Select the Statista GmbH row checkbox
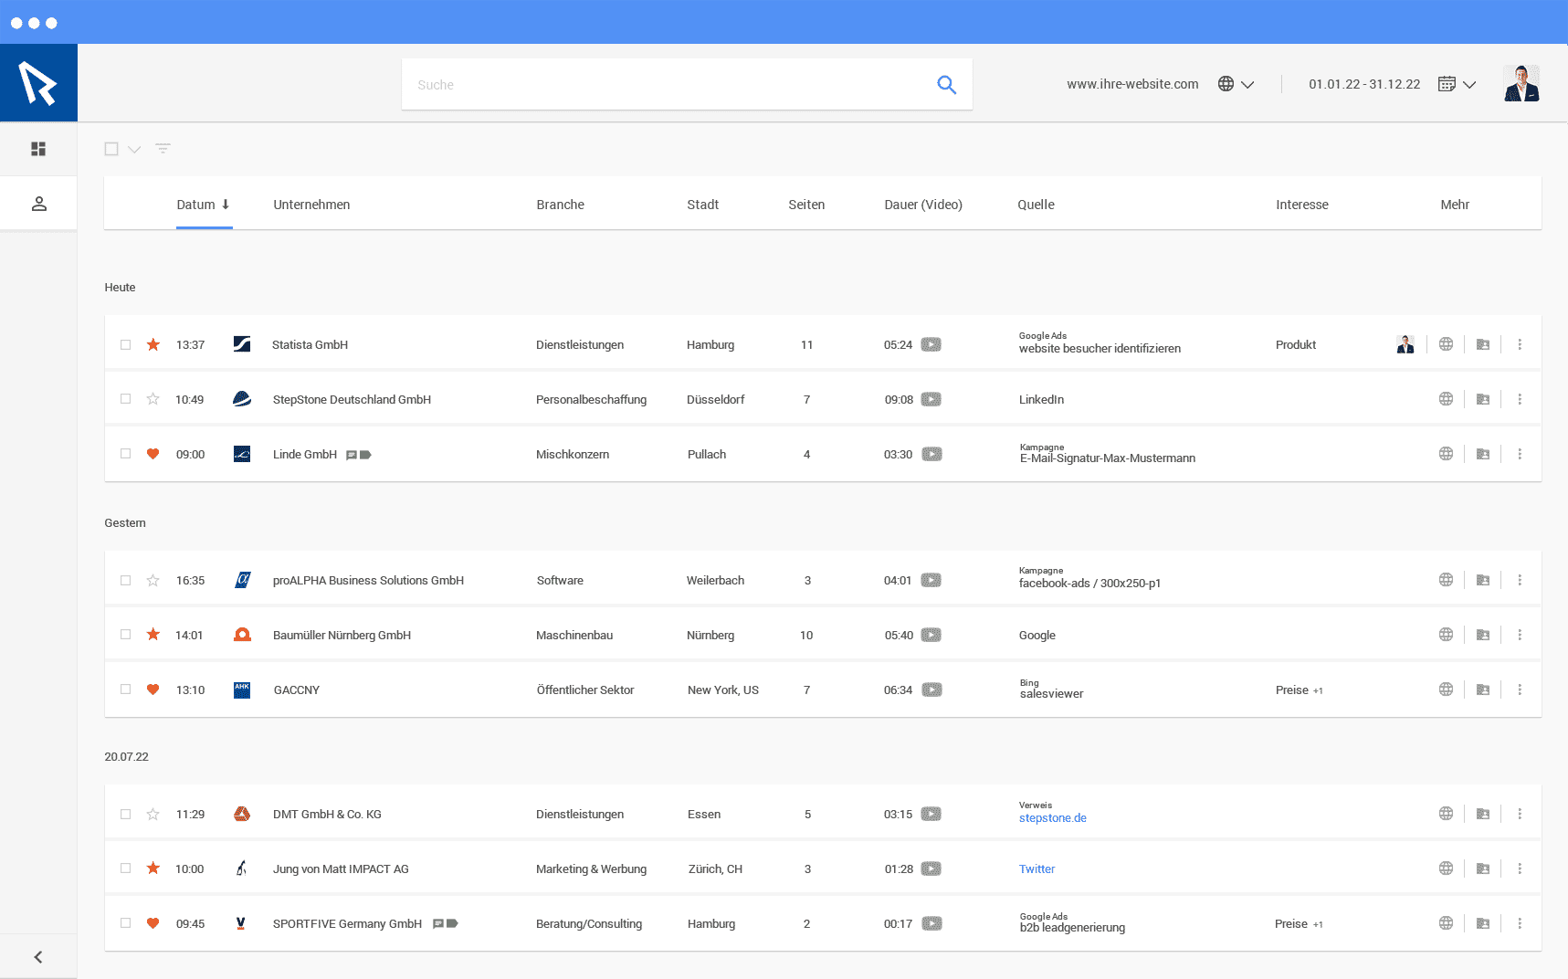The height and width of the screenshot is (979, 1568). (x=126, y=344)
